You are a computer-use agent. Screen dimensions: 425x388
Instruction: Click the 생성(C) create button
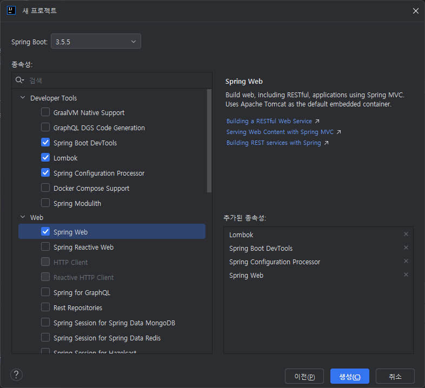pos(350,376)
